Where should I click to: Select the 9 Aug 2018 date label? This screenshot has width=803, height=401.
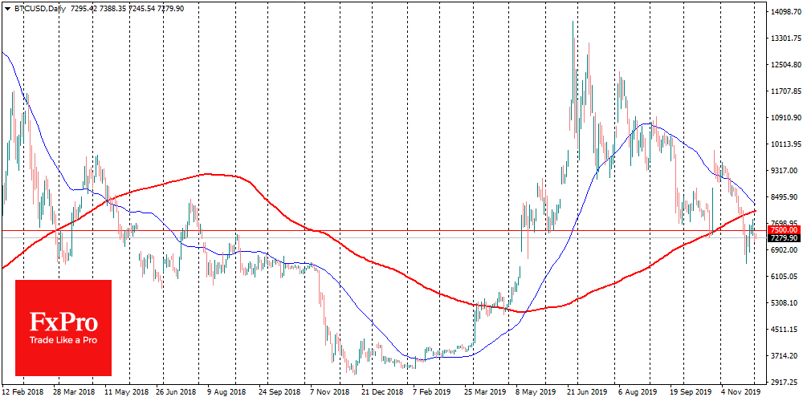[227, 394]
